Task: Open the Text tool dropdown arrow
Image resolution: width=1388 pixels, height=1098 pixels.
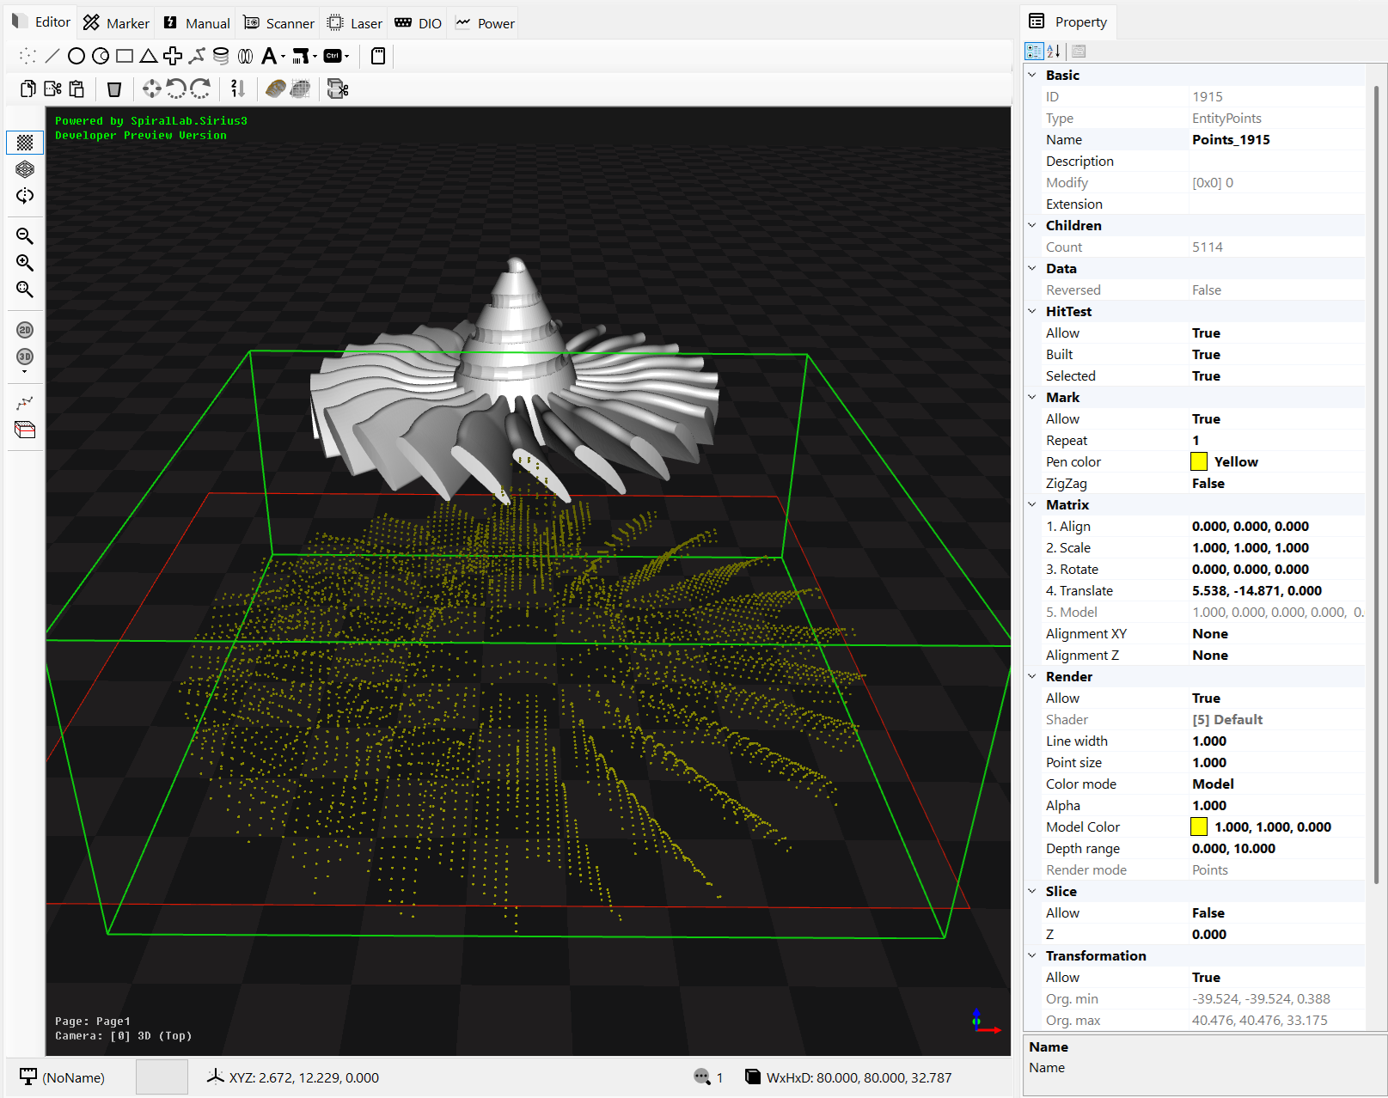Action: [283, 57]
